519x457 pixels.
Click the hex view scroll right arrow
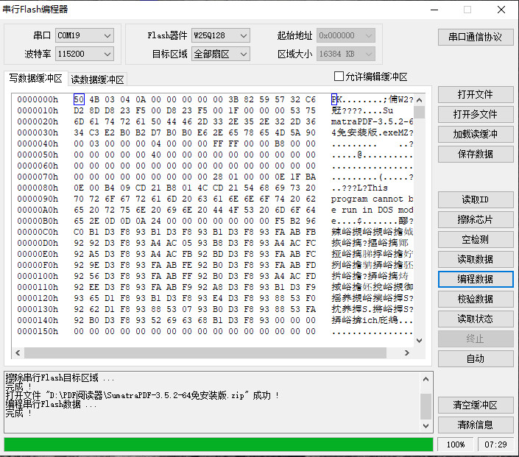(x=407, y=353)
